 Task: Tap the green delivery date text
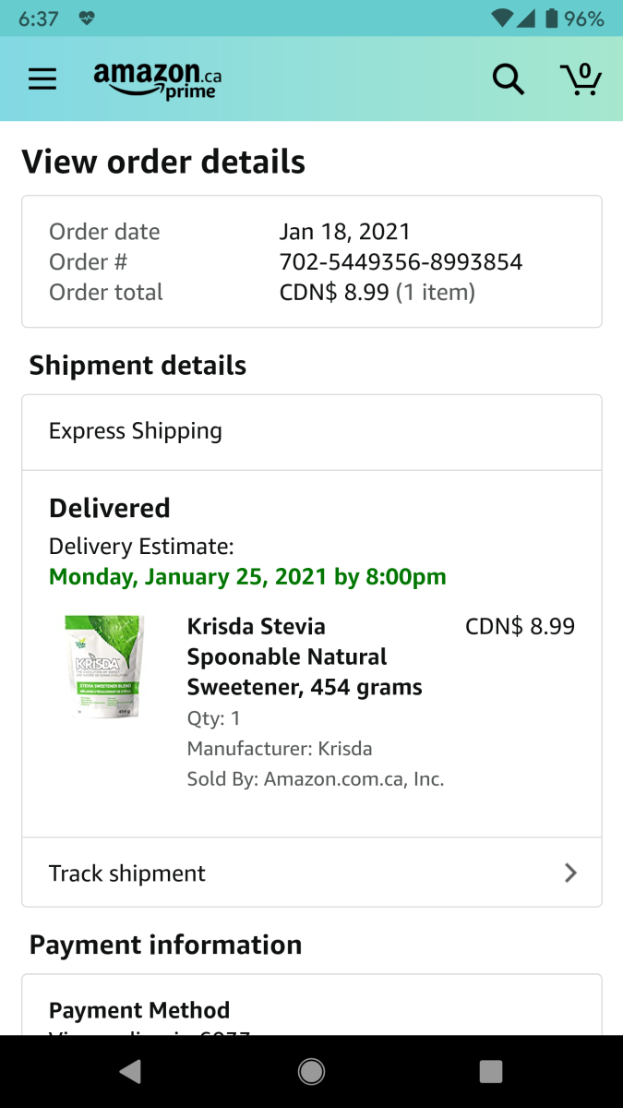[247, 577]
